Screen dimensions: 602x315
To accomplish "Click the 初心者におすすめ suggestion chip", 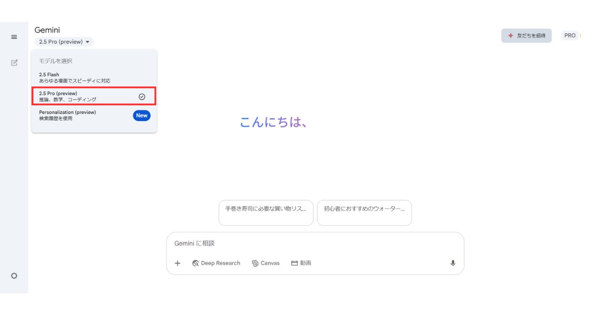I will pos(364,213).
